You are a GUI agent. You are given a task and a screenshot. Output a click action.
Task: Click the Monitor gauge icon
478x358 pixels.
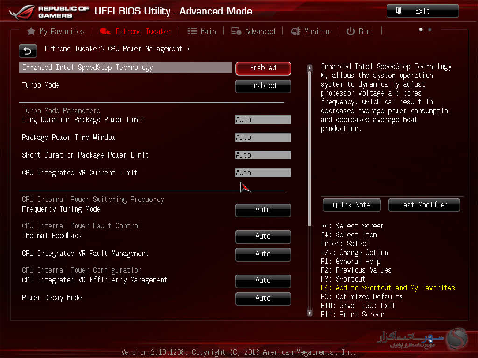click(295, 31)
